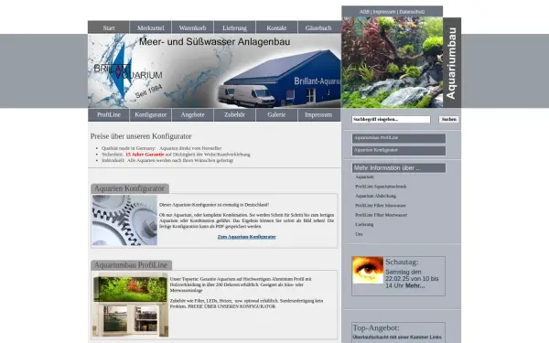This screenshot has height=343, width=549.
Task: Select Konfigurator in the lower navigation
Action: click(x=151, y=115)
